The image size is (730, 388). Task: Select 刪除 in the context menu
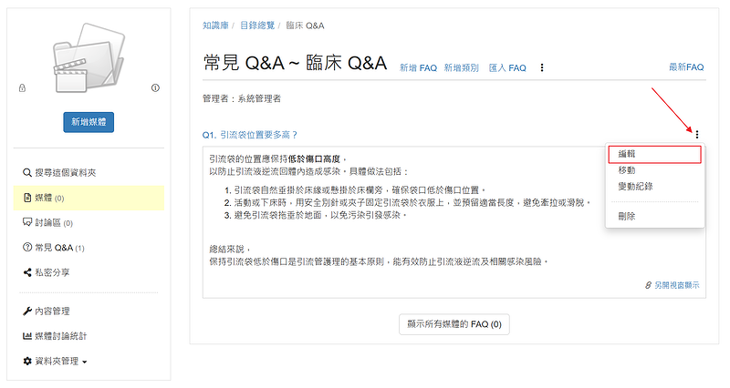coord(627,216)
